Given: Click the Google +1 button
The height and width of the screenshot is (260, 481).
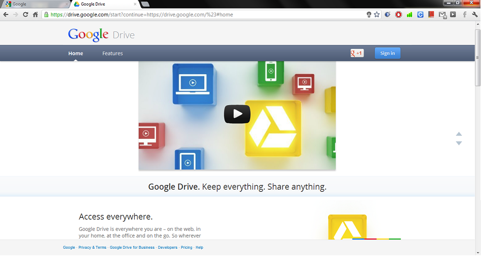Looking at the screenshot, I should [357, 53].
